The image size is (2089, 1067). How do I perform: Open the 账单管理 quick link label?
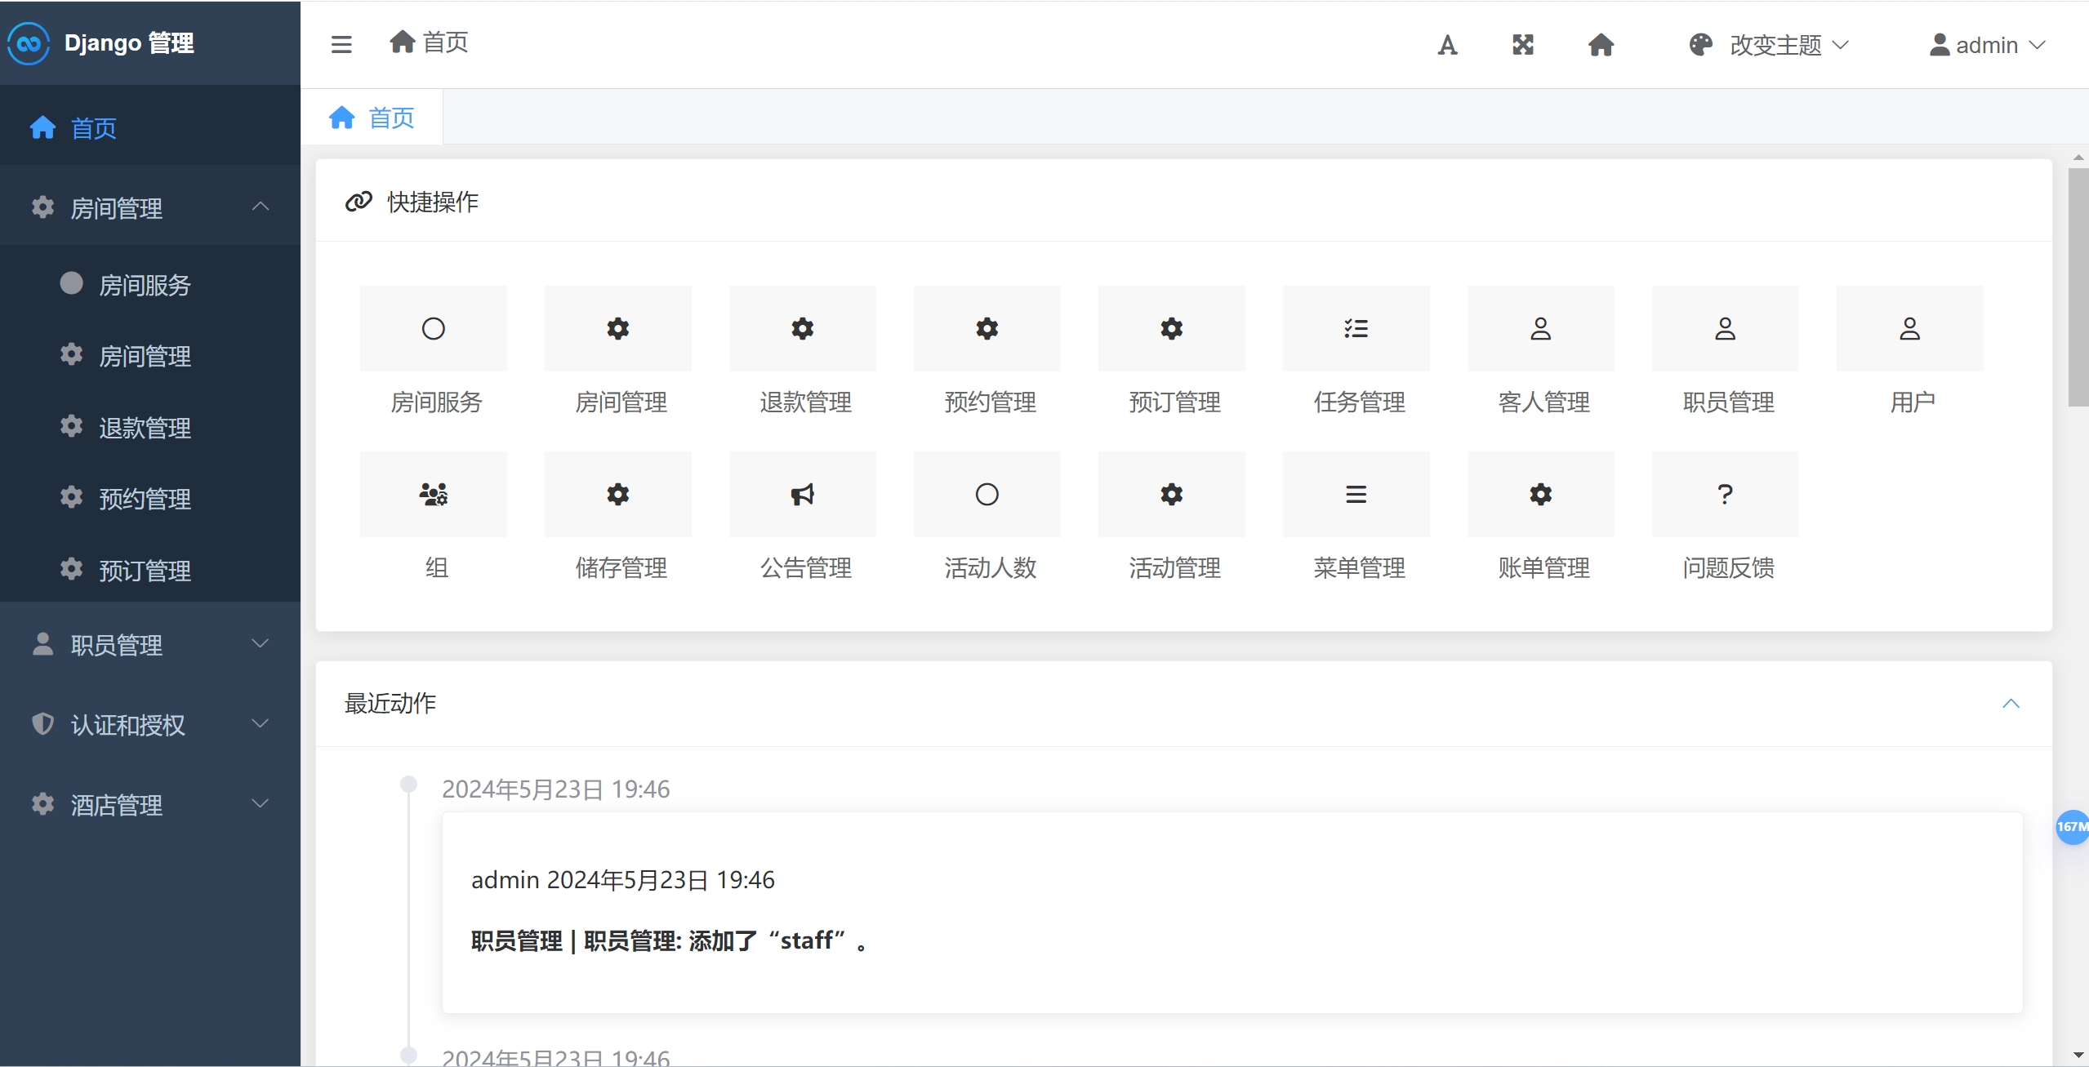1544,567
